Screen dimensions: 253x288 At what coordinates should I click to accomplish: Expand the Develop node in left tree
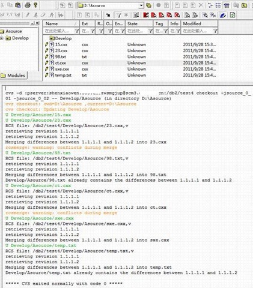(x=1, y=38)
